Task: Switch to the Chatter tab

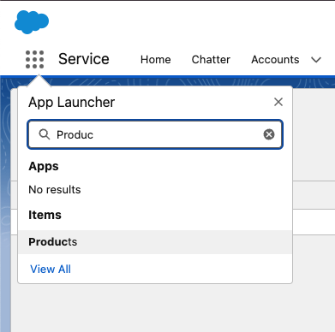Action: 211,60
